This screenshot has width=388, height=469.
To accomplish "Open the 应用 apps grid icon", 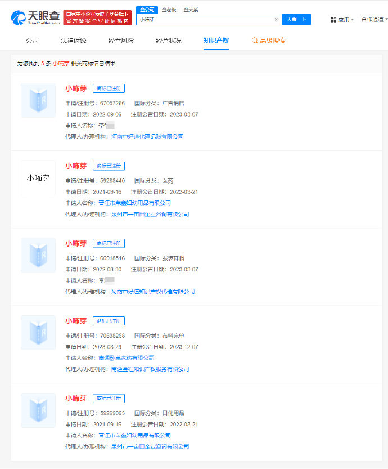I will 333,20.
